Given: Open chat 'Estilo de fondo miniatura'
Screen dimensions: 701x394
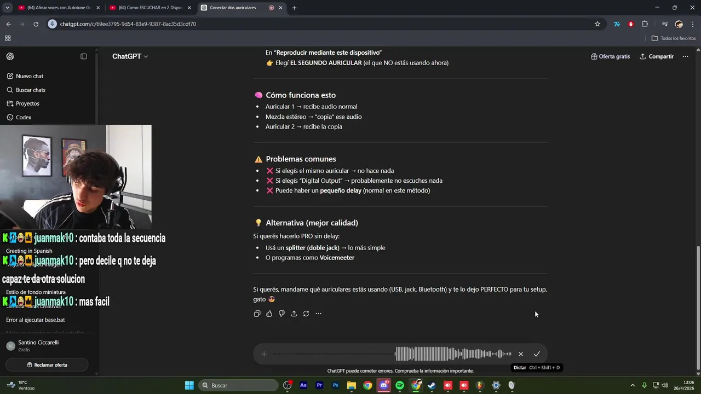Looking at the screenshot, I should tap(36, 292).
